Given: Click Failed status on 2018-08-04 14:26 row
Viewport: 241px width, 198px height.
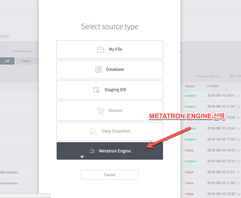Looking at the screenshot, I should point(189,150).
